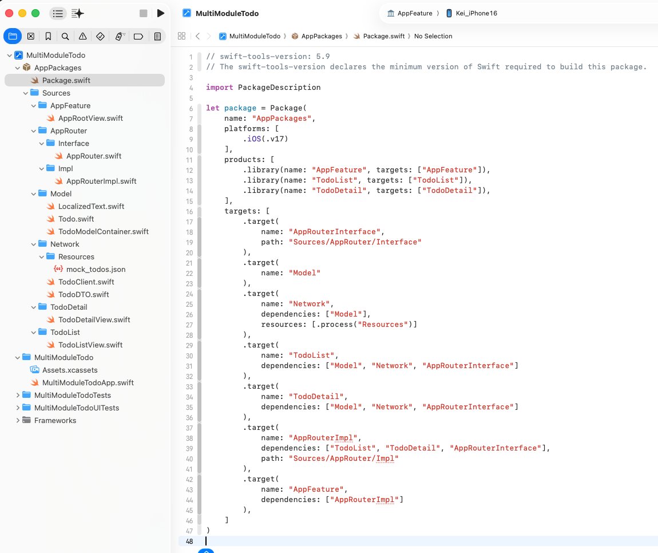Expand the Frameworks group

pyautogui.click(x=17, y=420)
